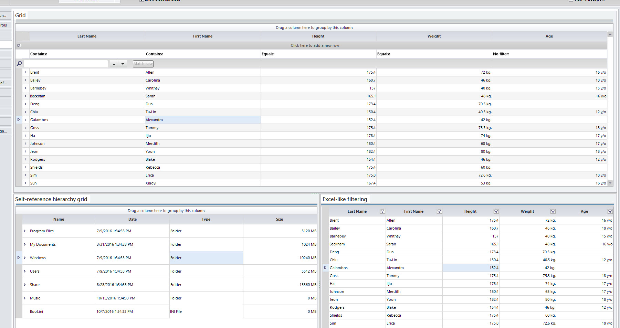Open the Last Name 'Contains:' filter operator
The image size is (620, 328).
tap(39, 54)
